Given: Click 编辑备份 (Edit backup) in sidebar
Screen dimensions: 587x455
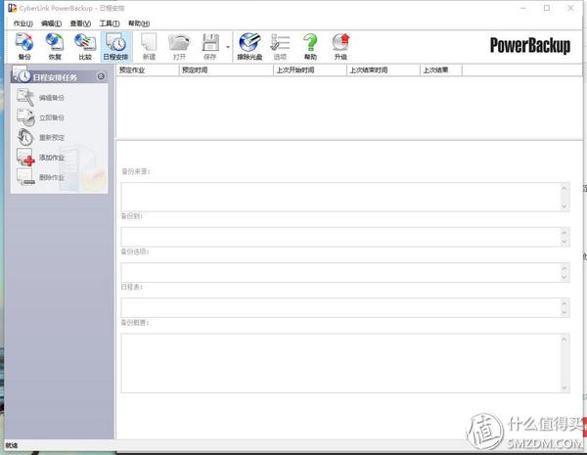Looking at the screenshot, I should [51, 98].
